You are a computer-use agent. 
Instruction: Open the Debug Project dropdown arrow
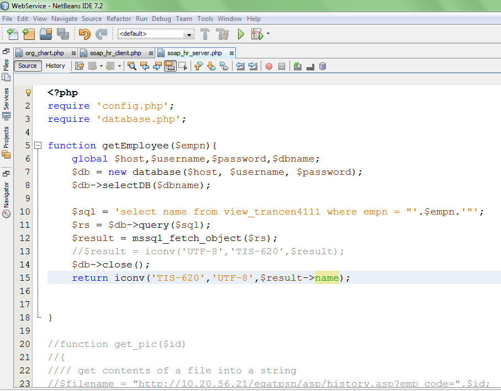(268, 34)
